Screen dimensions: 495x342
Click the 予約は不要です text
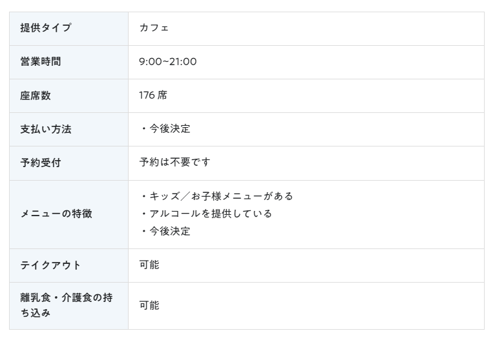(174, 163)
